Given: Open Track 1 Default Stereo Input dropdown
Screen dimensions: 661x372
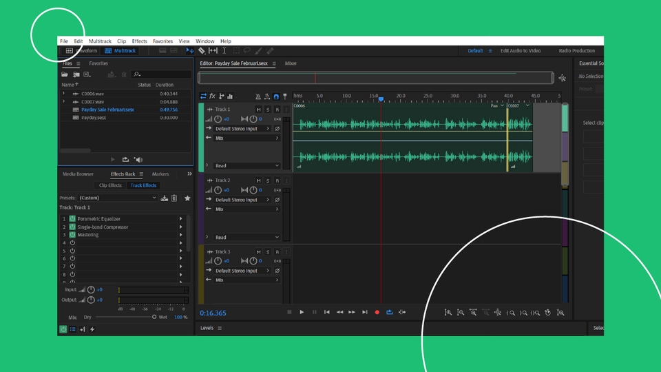Looking at the screenshot, I should tap(242, 129).
